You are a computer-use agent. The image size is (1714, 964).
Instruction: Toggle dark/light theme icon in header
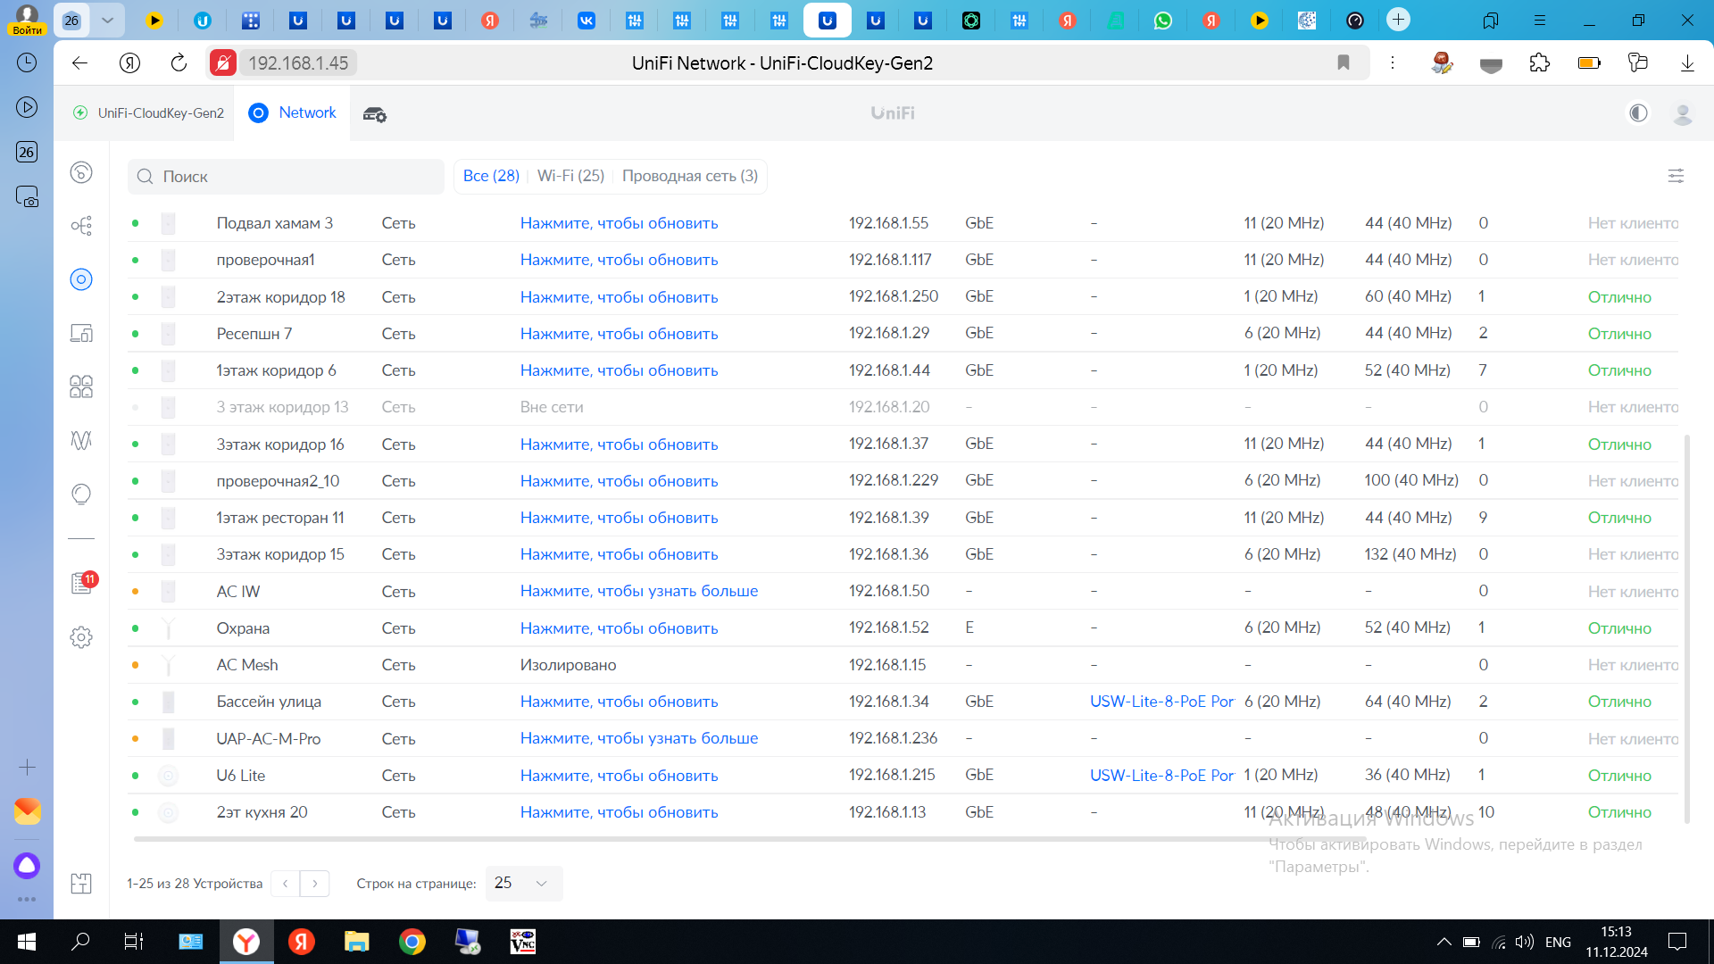point(1638,113)
